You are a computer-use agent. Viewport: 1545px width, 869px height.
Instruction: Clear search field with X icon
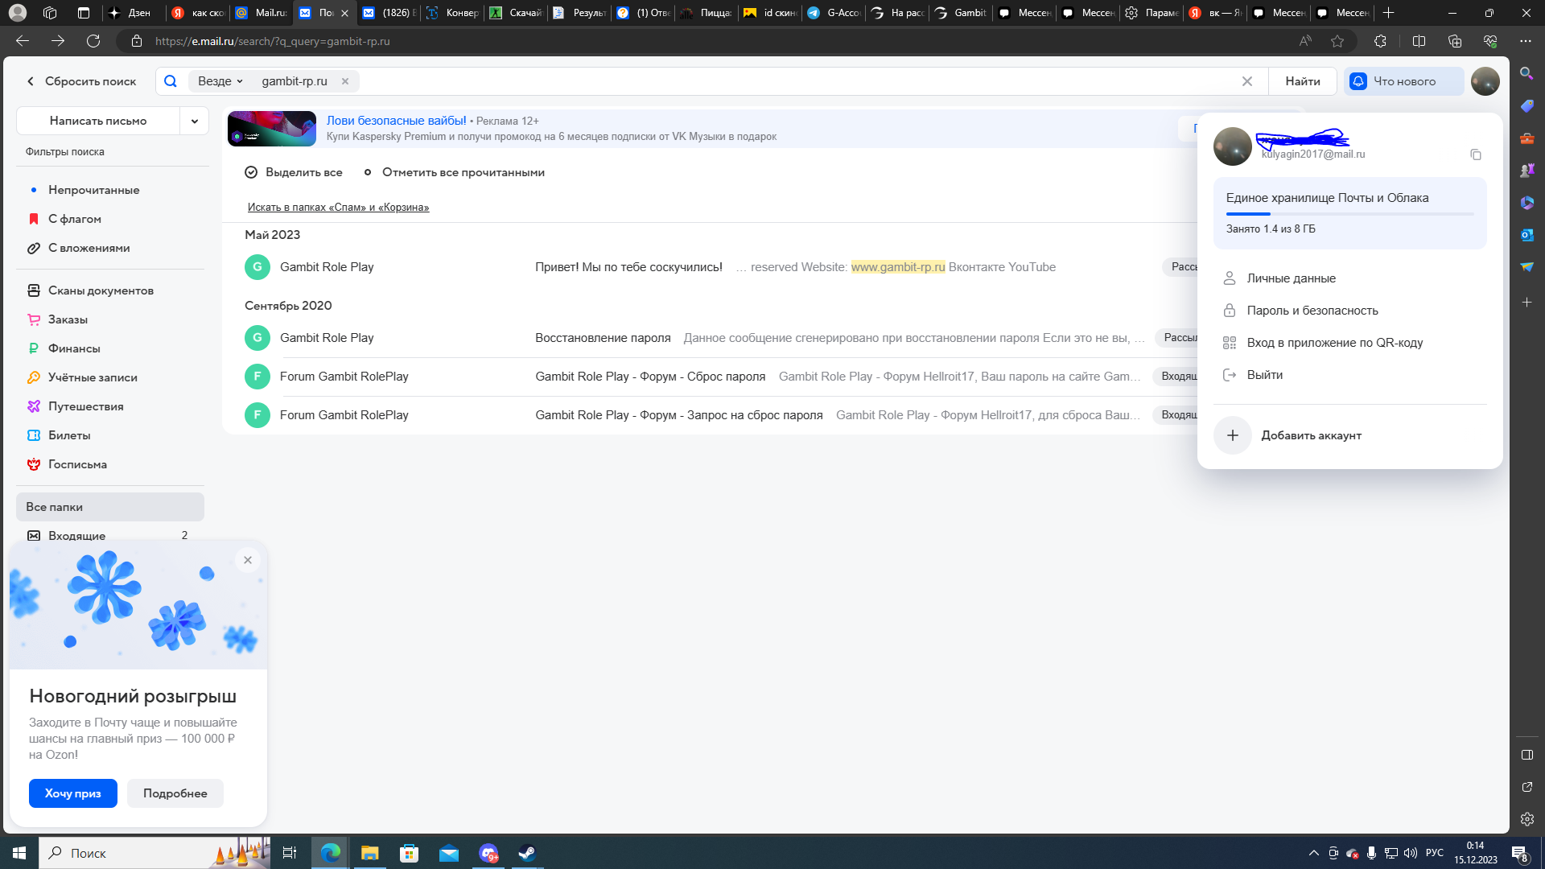1246,81
